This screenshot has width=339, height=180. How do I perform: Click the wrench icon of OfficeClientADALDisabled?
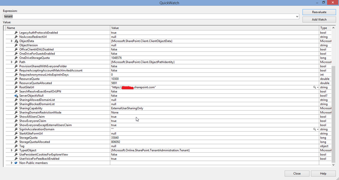pos(16,49)
